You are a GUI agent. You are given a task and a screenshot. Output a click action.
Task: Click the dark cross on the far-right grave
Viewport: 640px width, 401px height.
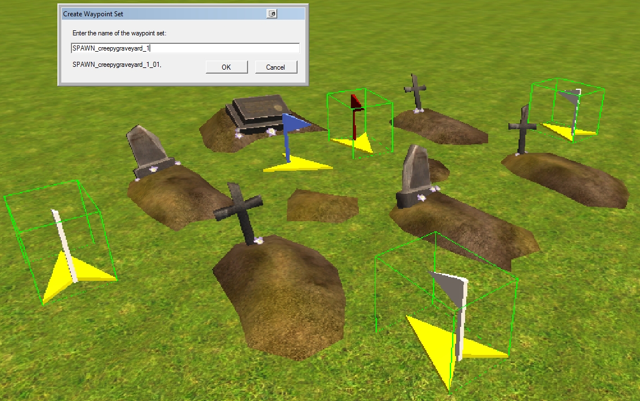pyautogui.click(x=522, y=129)
